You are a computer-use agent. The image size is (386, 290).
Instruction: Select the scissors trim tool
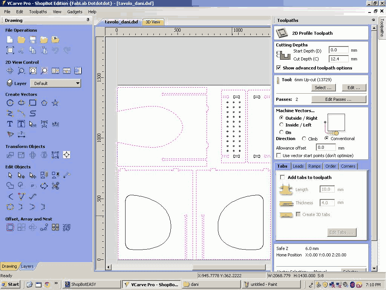click(55, 186)
